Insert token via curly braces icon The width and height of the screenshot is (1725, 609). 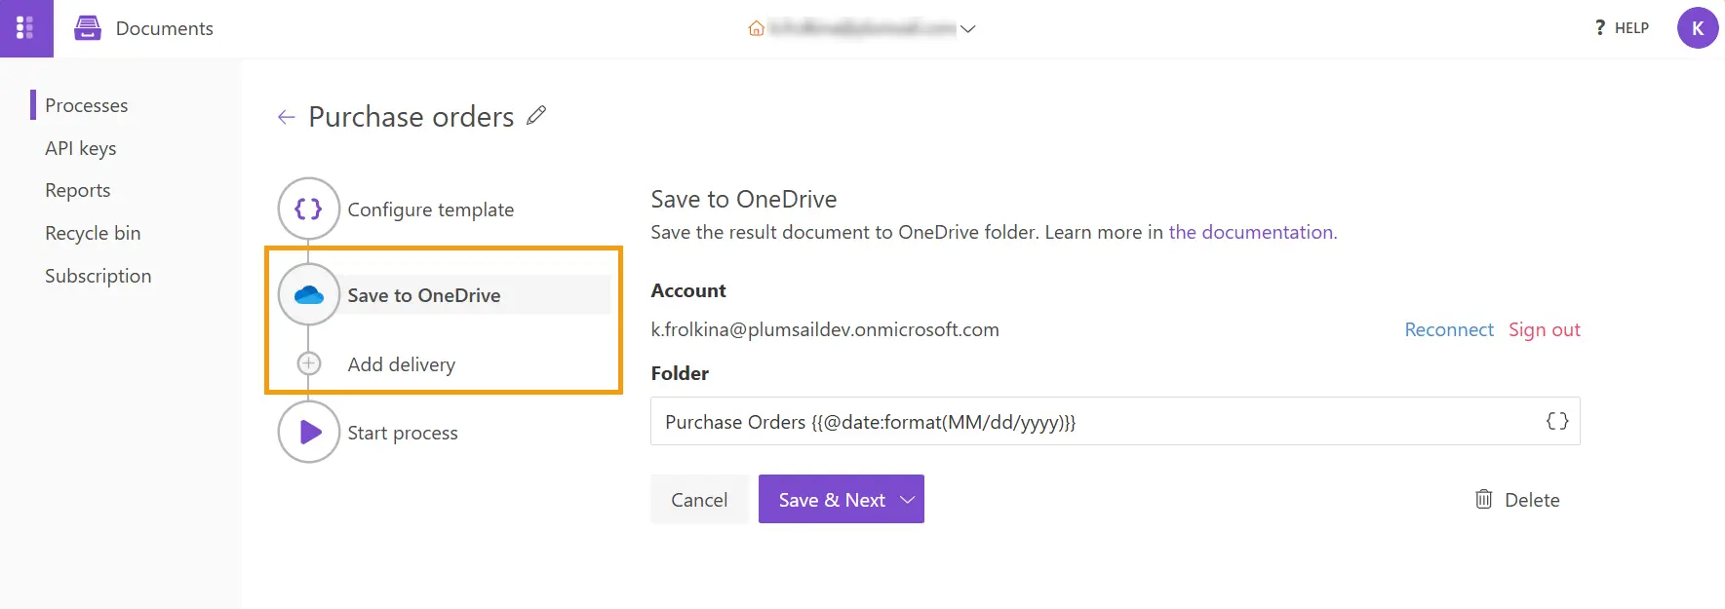(1556, 421)
